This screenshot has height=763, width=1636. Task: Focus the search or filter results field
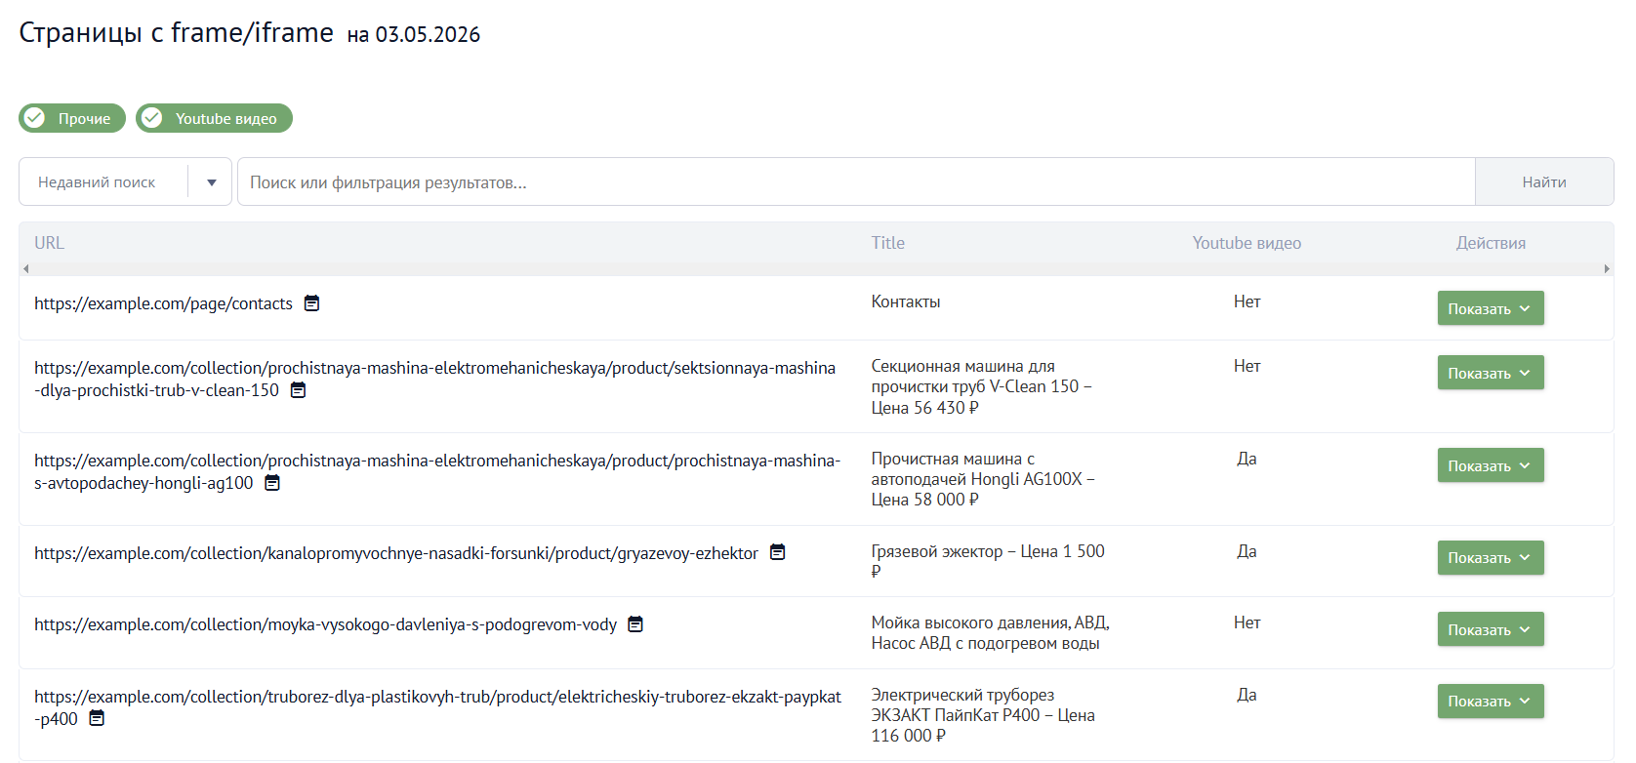click(x=856, y=181)
